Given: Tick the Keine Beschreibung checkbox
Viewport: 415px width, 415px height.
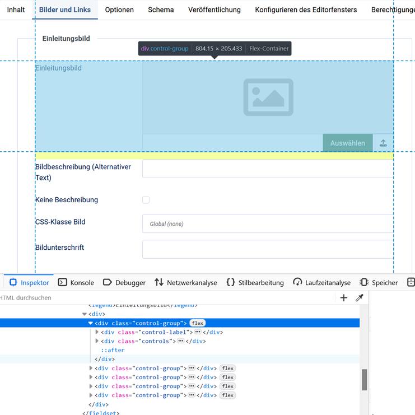Looking at the screenshot, I should tap(146, 200).
